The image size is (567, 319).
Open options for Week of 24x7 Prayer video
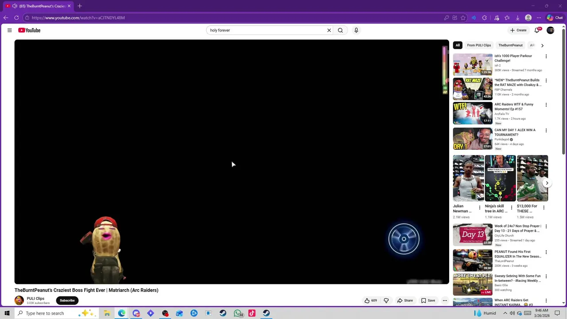click(x=546, y=226)
